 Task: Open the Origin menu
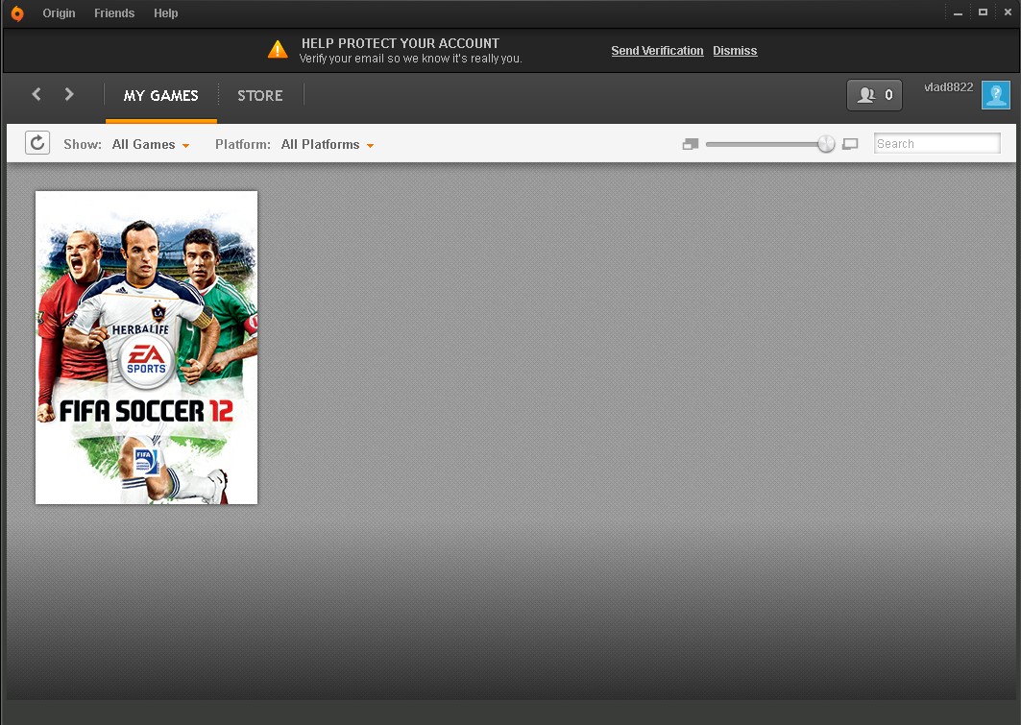tap(59, 13)
